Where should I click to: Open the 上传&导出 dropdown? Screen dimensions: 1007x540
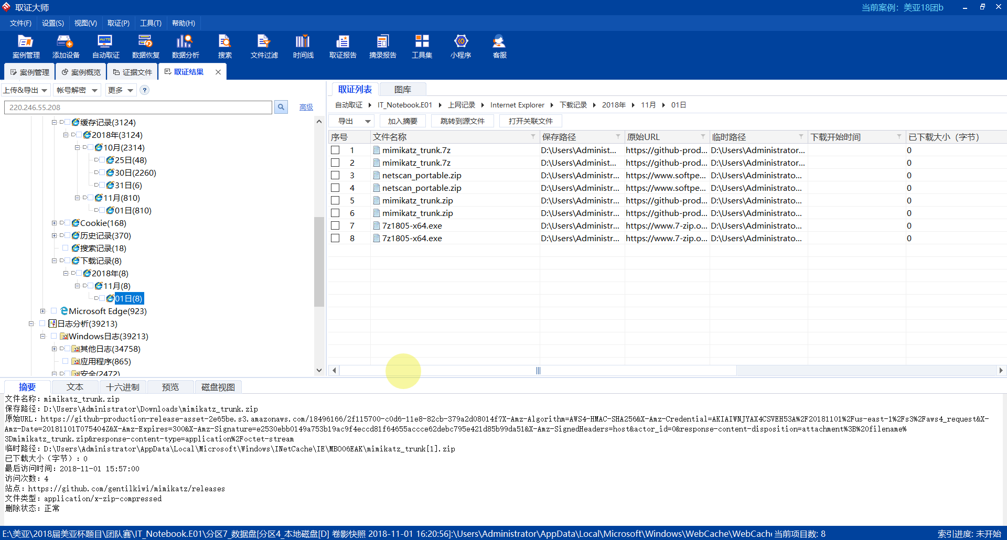click(26, 90)
